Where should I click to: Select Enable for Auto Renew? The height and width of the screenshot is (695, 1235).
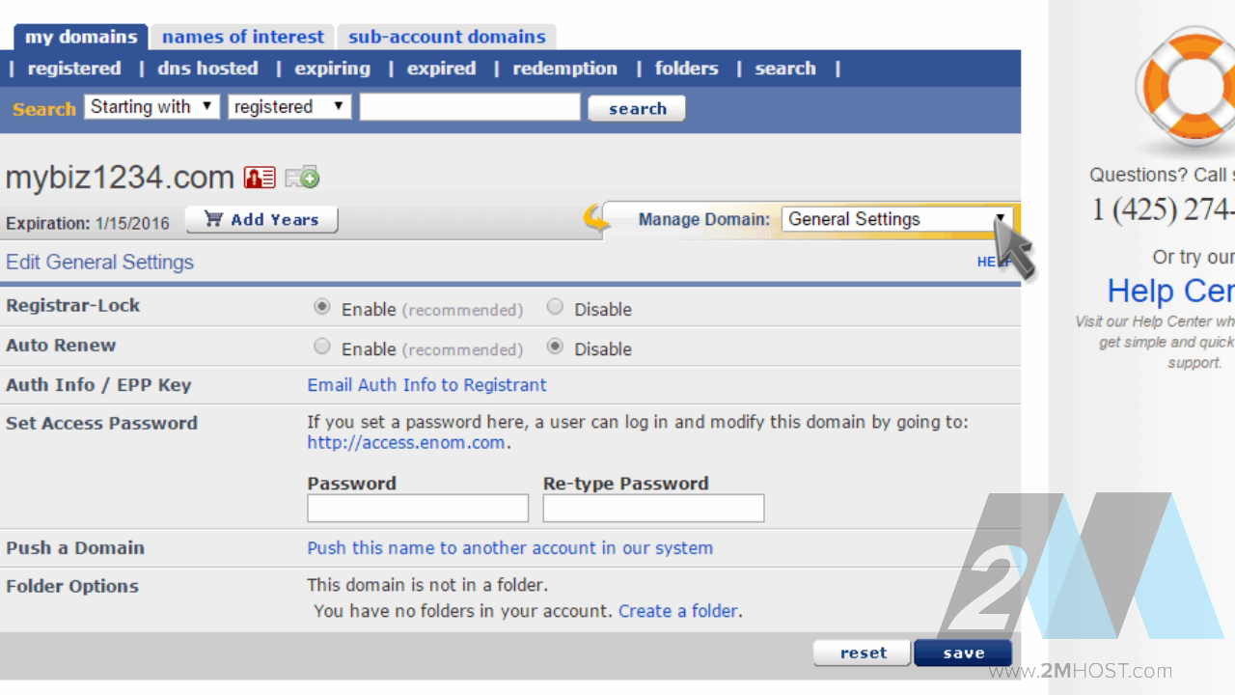pyautogui.click(x=322, y=347)
